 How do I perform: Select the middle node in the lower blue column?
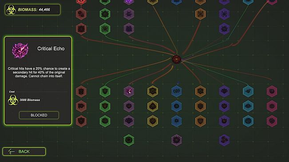tap(177, 106)
